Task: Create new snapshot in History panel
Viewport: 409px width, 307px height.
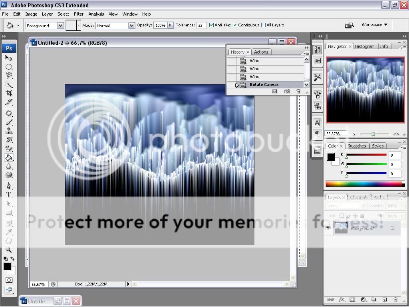Action: click(287, 92)
